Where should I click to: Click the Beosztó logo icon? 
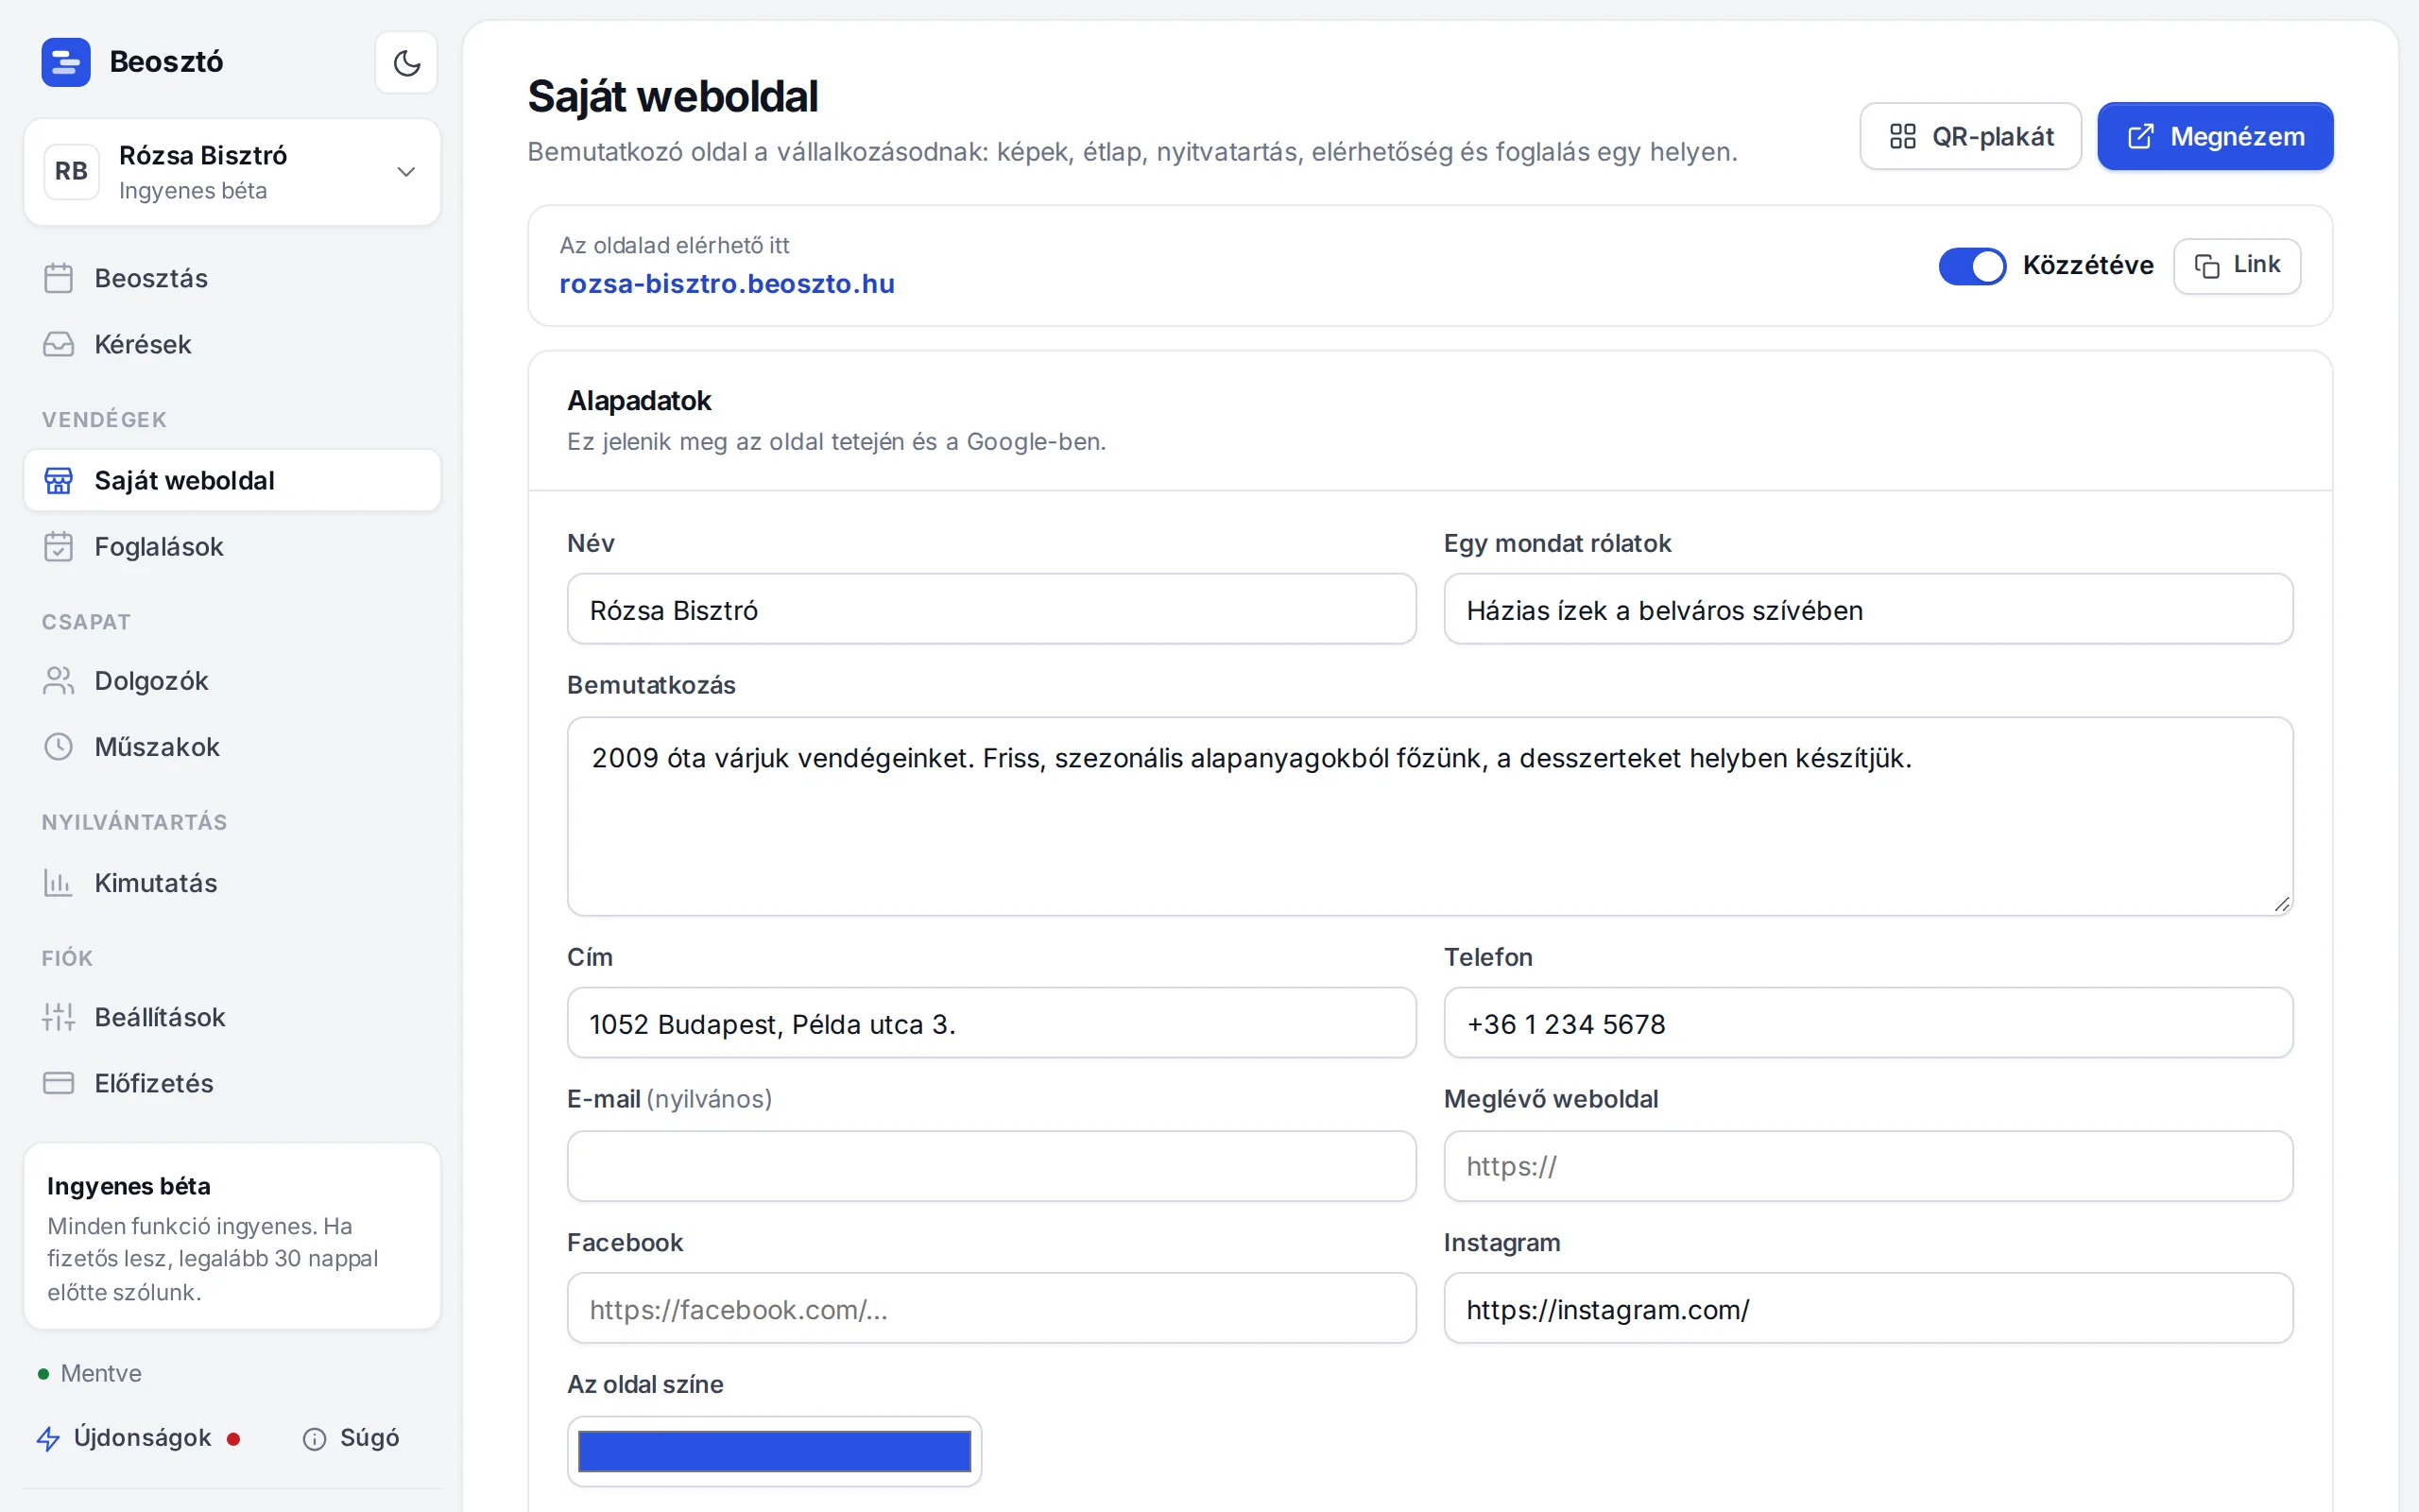[x=66, y=62]
